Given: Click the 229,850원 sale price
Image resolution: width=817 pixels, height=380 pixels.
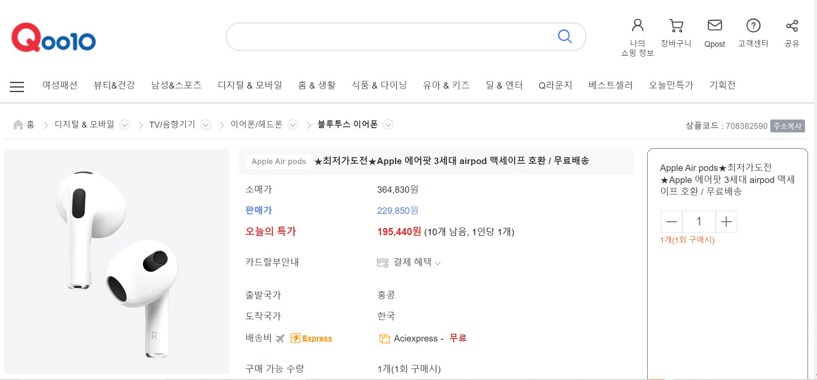Looking at the screenshot, I should tap(398, 210).
